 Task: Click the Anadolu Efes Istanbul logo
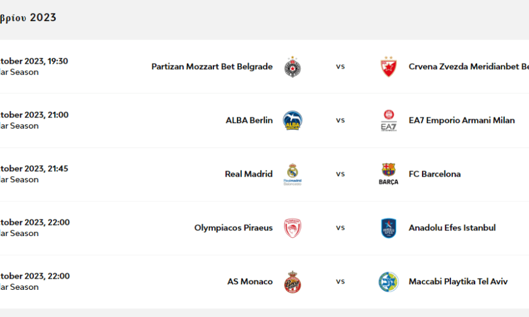pos(388,228)
